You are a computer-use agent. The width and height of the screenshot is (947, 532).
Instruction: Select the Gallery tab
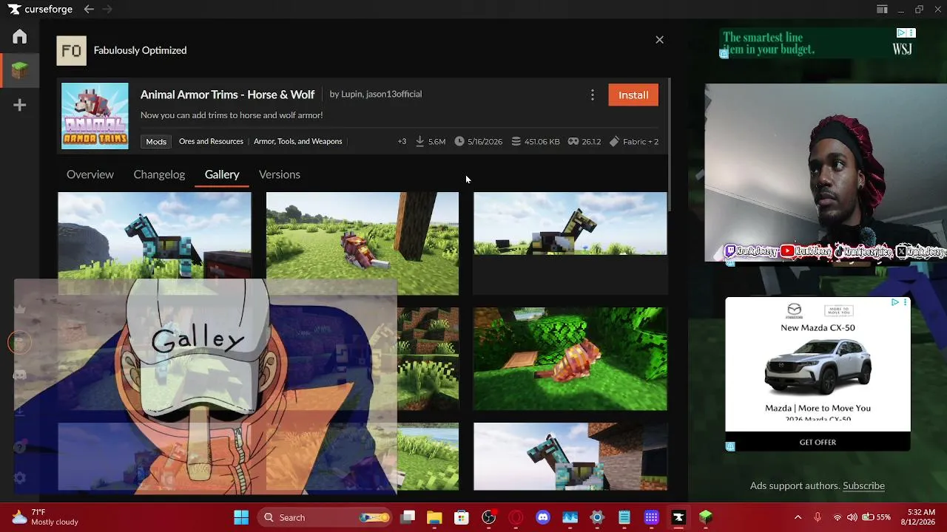tap(222, 174)
